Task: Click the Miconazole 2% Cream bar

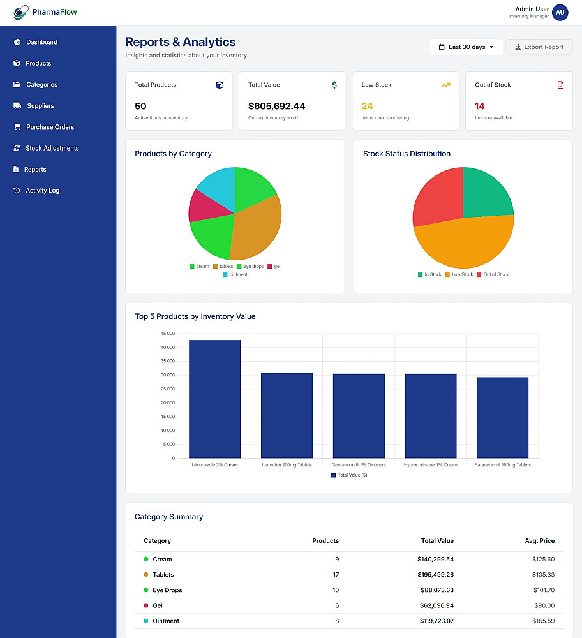Action: coord(215,399)
